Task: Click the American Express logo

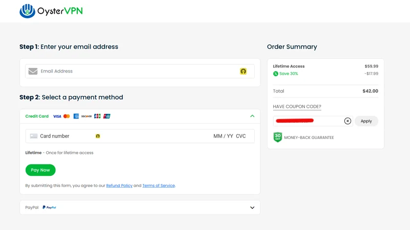Action: [76, 117]
